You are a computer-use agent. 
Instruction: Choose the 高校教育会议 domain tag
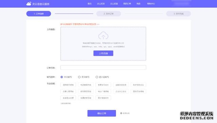[138, 85]
